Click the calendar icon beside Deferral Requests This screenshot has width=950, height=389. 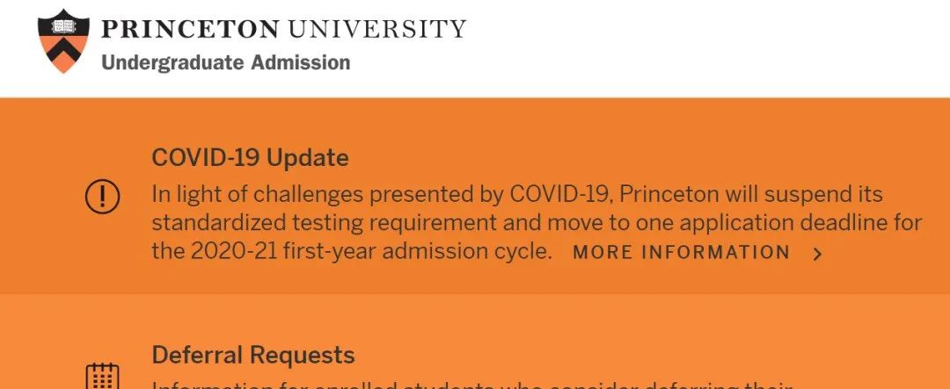click(x=102, y=376)
